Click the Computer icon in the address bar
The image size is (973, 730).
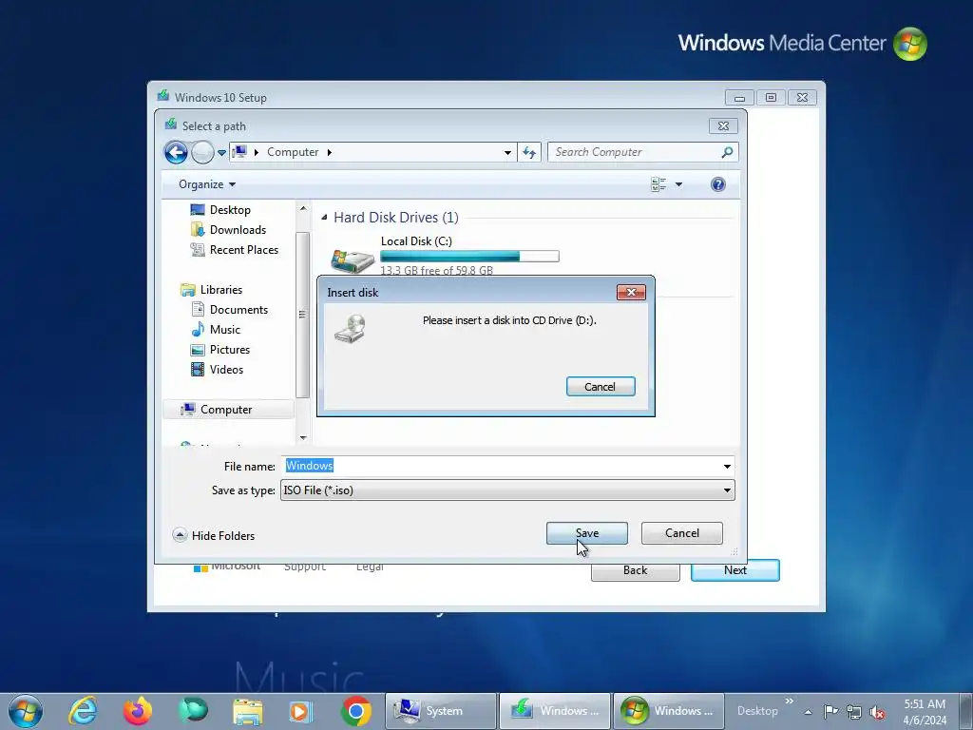(239, 152)
